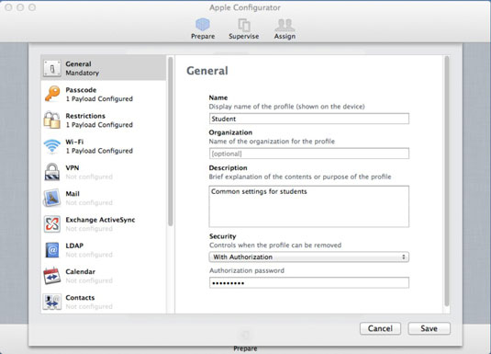This screenshot has width=491, height=354.
Task: Click the Save button
Action: [429, 328]
